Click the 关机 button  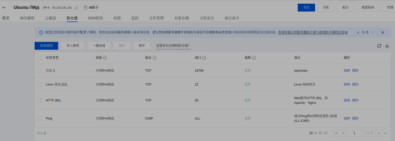[326, 8]
